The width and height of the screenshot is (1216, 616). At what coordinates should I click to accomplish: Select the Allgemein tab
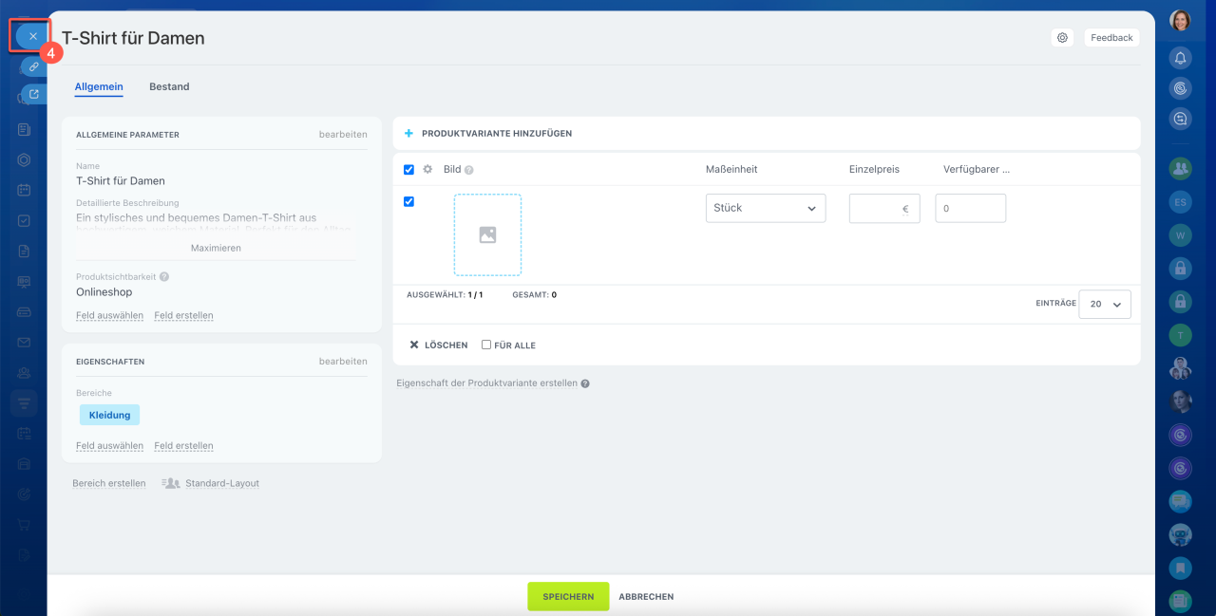pyautogui.click(x=99, y=86)
